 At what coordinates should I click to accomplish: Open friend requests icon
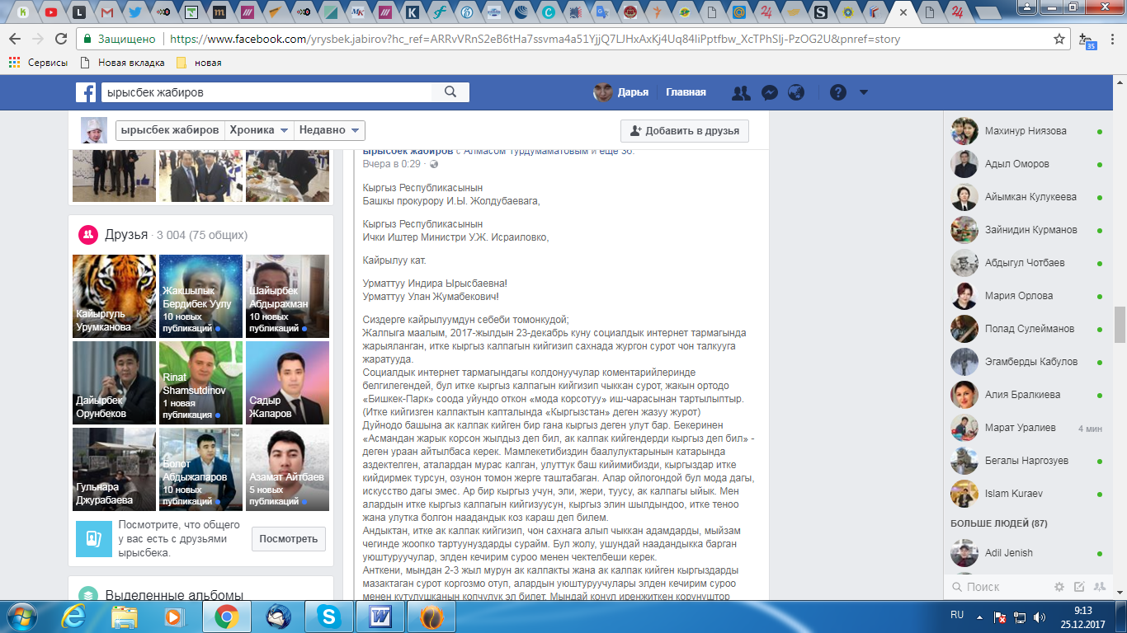point(741,92)
